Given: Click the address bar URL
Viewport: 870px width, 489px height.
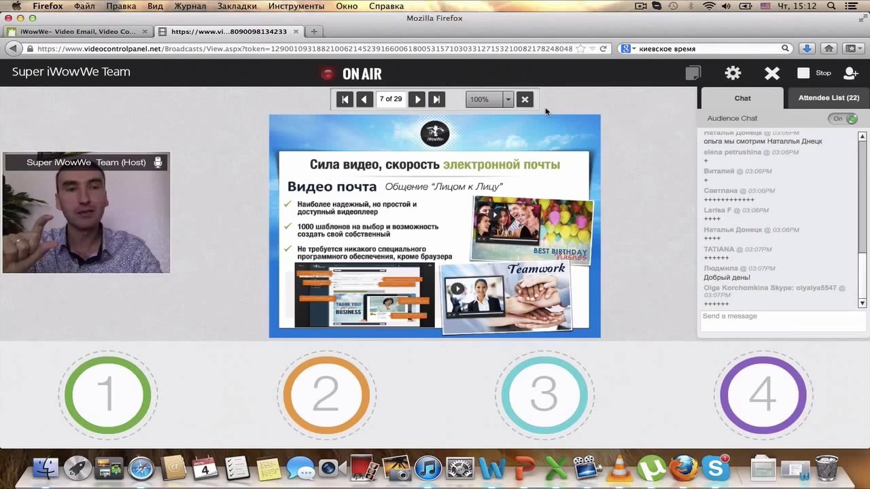Looking at the screenshot, I should tap(304, 49).
